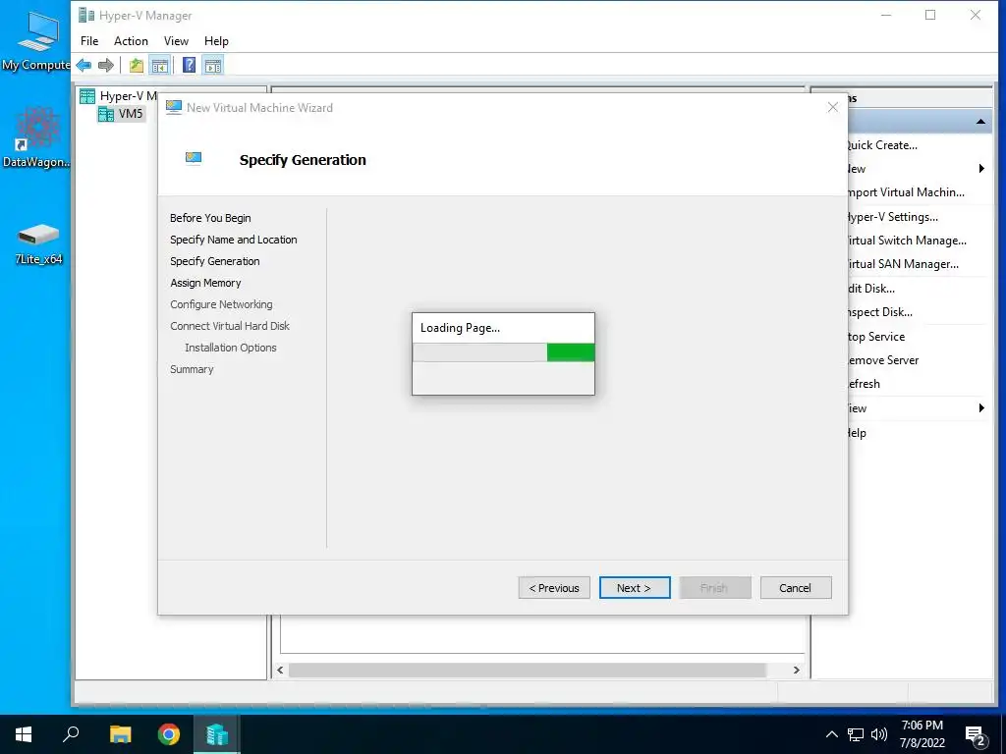This screenshot has height=754, width=1006.
Task: Select the Connect Virtual Hard Disk step
Action: tap(230, 326)
